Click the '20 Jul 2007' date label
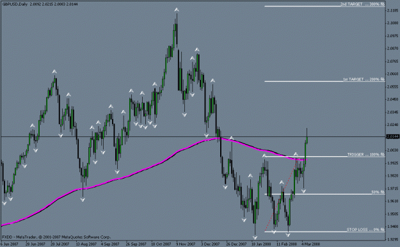The height and width of the screenshot is (247, 400). coord(60,244)
